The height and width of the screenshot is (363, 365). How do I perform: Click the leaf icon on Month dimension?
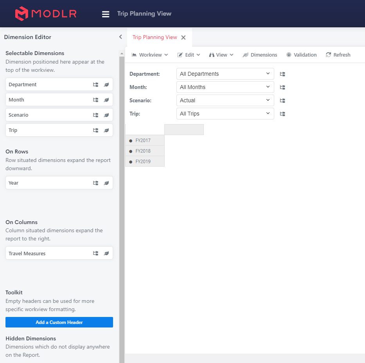pos(106,100)
